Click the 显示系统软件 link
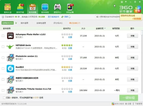143x106 pixels. (53, 17)
